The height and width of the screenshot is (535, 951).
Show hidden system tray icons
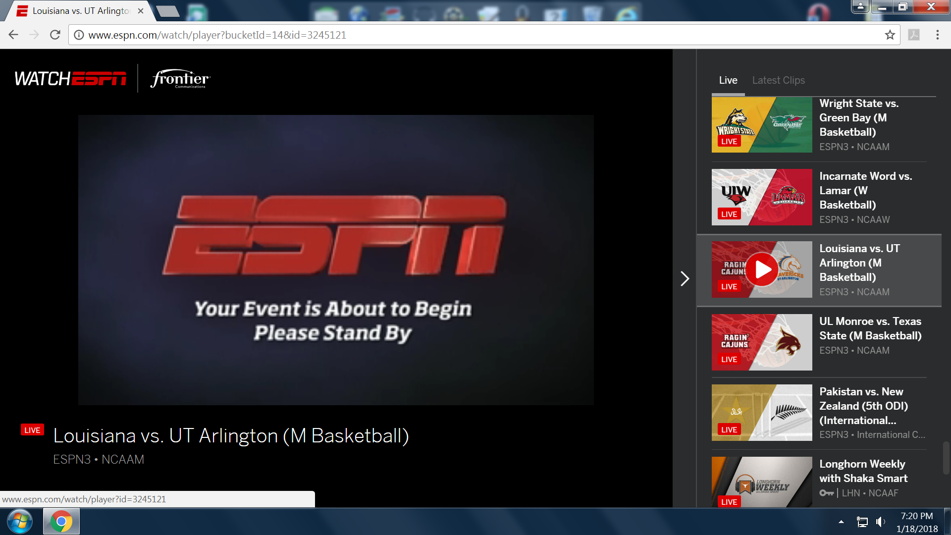(x=841, y=522)
